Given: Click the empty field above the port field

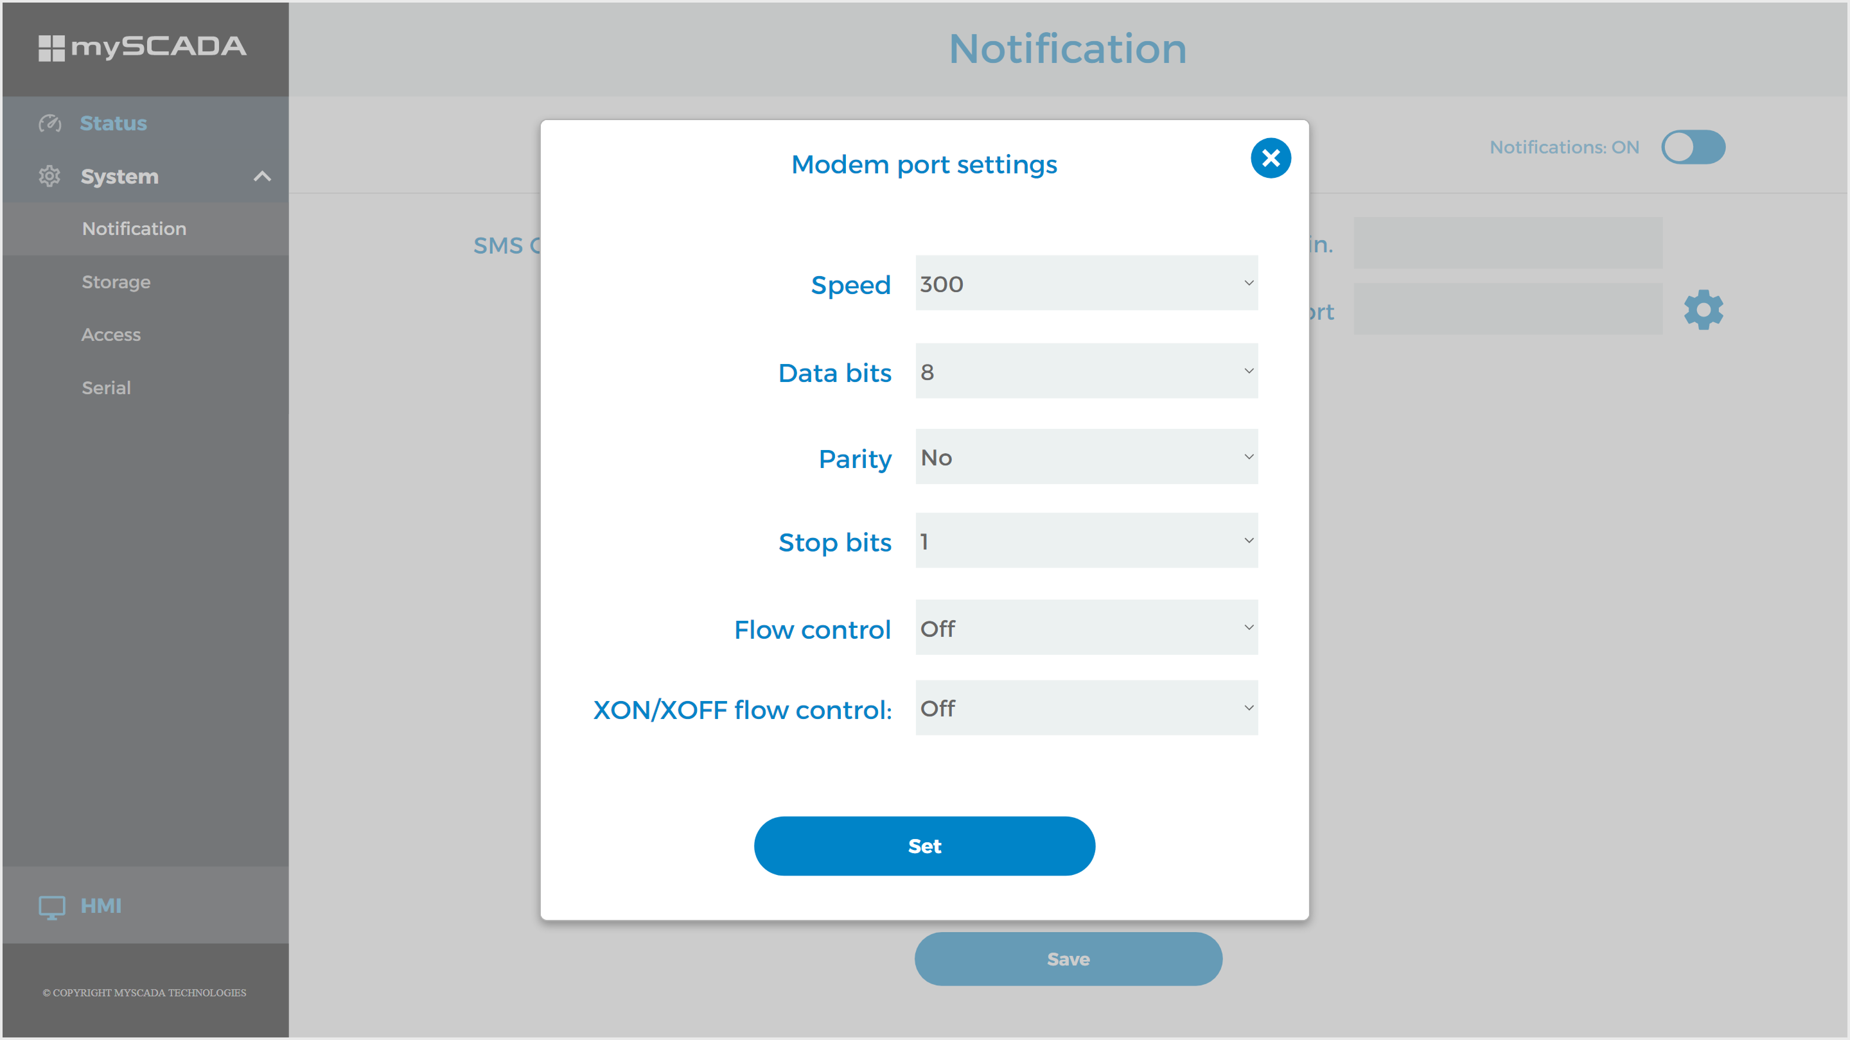Looking at the screenshot, I should tap(1508, 243).
